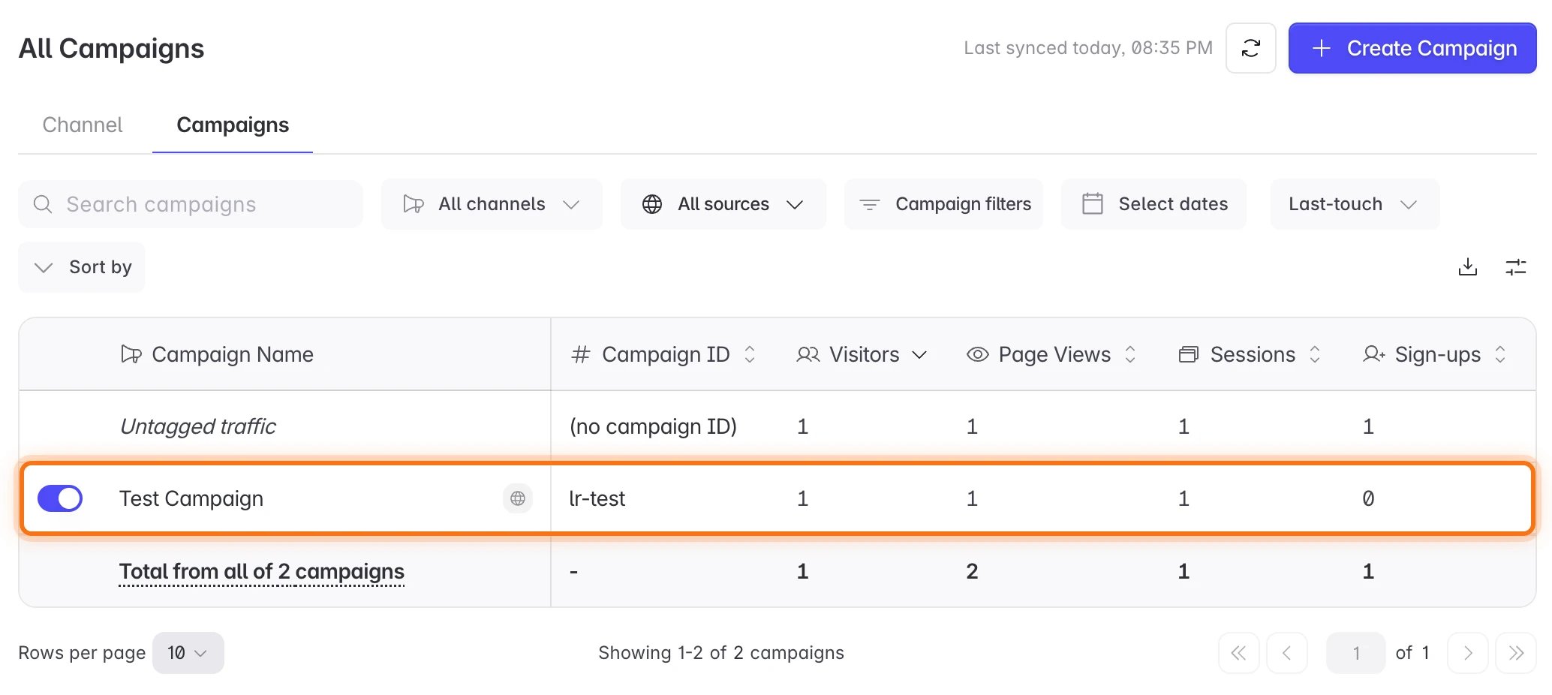Click the Create Campaign button
The width and height of the screenshot is (1552, 695).
(x=1412, y=48)
